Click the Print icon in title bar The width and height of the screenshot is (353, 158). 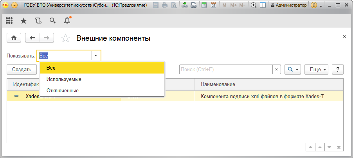(x=165, y=5)
